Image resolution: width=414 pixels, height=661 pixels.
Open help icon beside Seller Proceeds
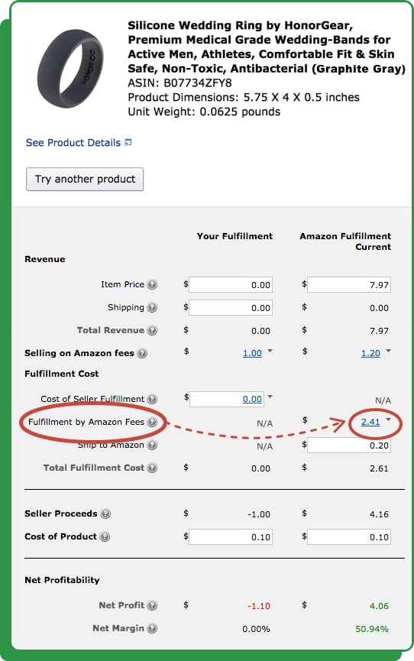click(x=105, y=514)
